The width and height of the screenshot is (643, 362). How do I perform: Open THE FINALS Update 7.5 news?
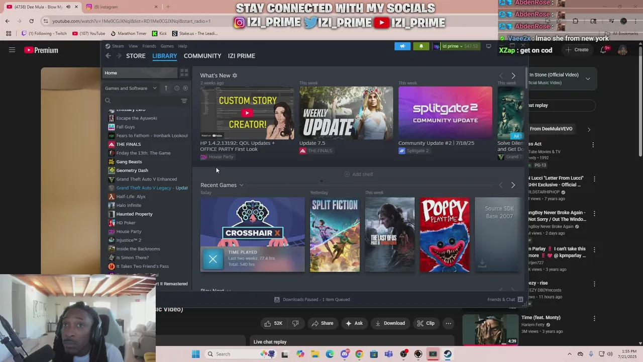[x=346, y=112]
